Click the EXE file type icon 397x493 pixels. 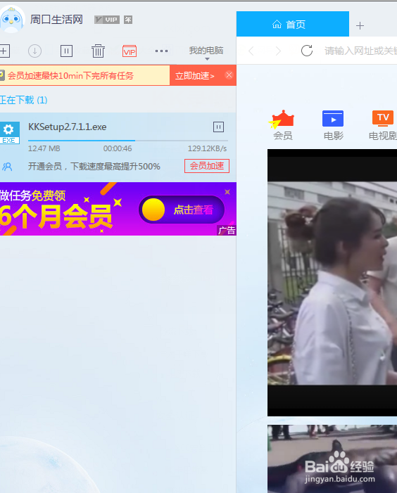[9, 133]
